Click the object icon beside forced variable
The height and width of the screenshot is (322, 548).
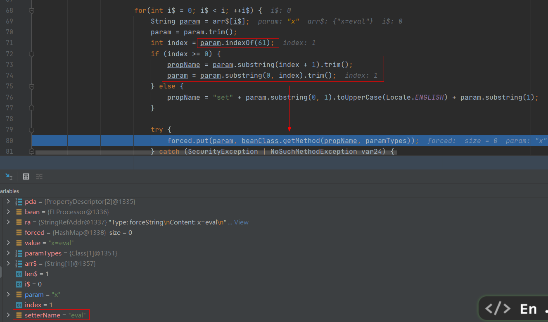click(x=19, y=233)
